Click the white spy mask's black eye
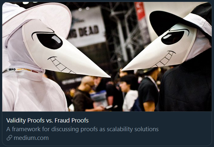214x147 pixels. coord(50,41)
